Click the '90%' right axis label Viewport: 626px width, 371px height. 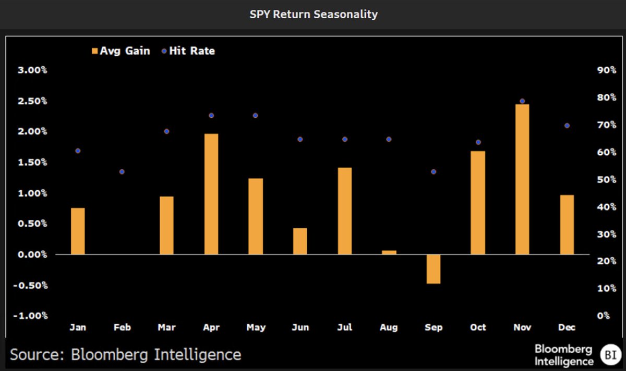(x=607, y=70)
